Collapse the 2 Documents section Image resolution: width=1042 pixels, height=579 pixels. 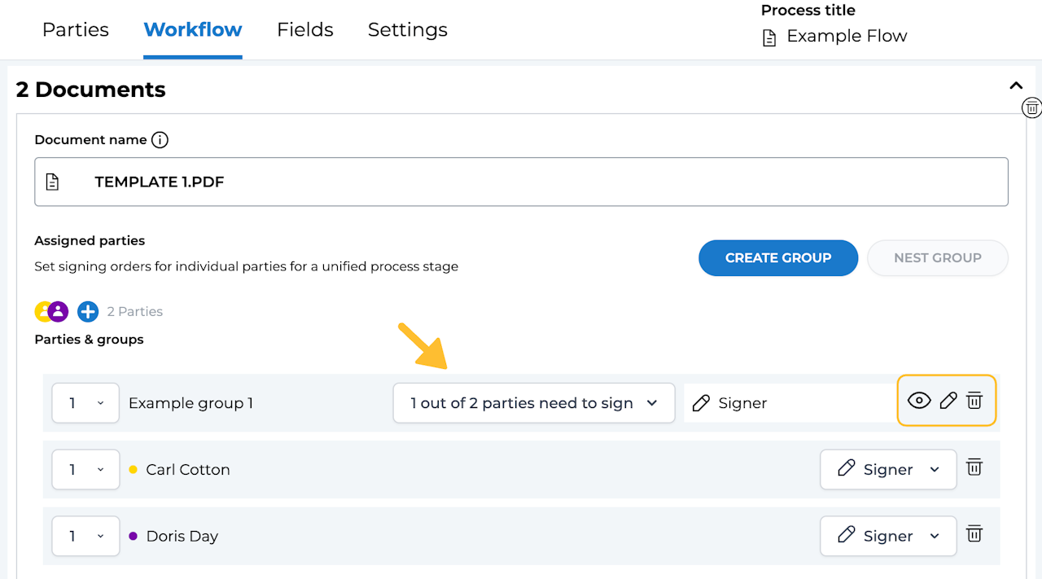click(x=1015, y=86)
